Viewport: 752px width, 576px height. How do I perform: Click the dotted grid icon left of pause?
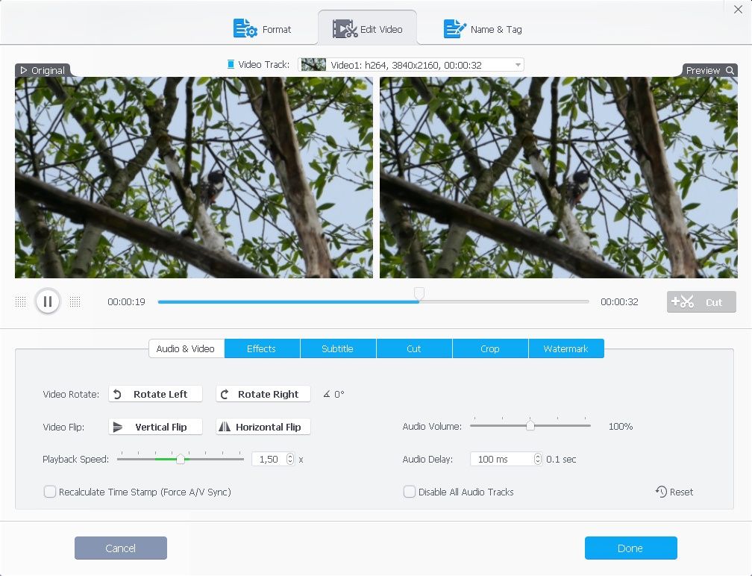tap(21, 301)
